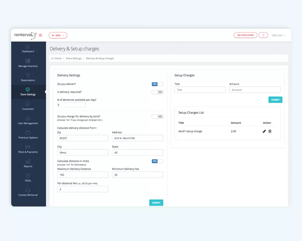
Task: Delete dev01 setup charge with the trash icon
Action: pyautogui.click(x=270, y=131)
